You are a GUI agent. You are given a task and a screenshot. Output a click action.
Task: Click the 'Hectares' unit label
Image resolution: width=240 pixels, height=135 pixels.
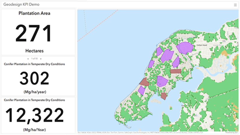[35, 51]
